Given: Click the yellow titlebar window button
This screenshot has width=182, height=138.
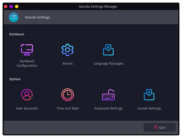Looking at the screenshot, I should 17,6.
